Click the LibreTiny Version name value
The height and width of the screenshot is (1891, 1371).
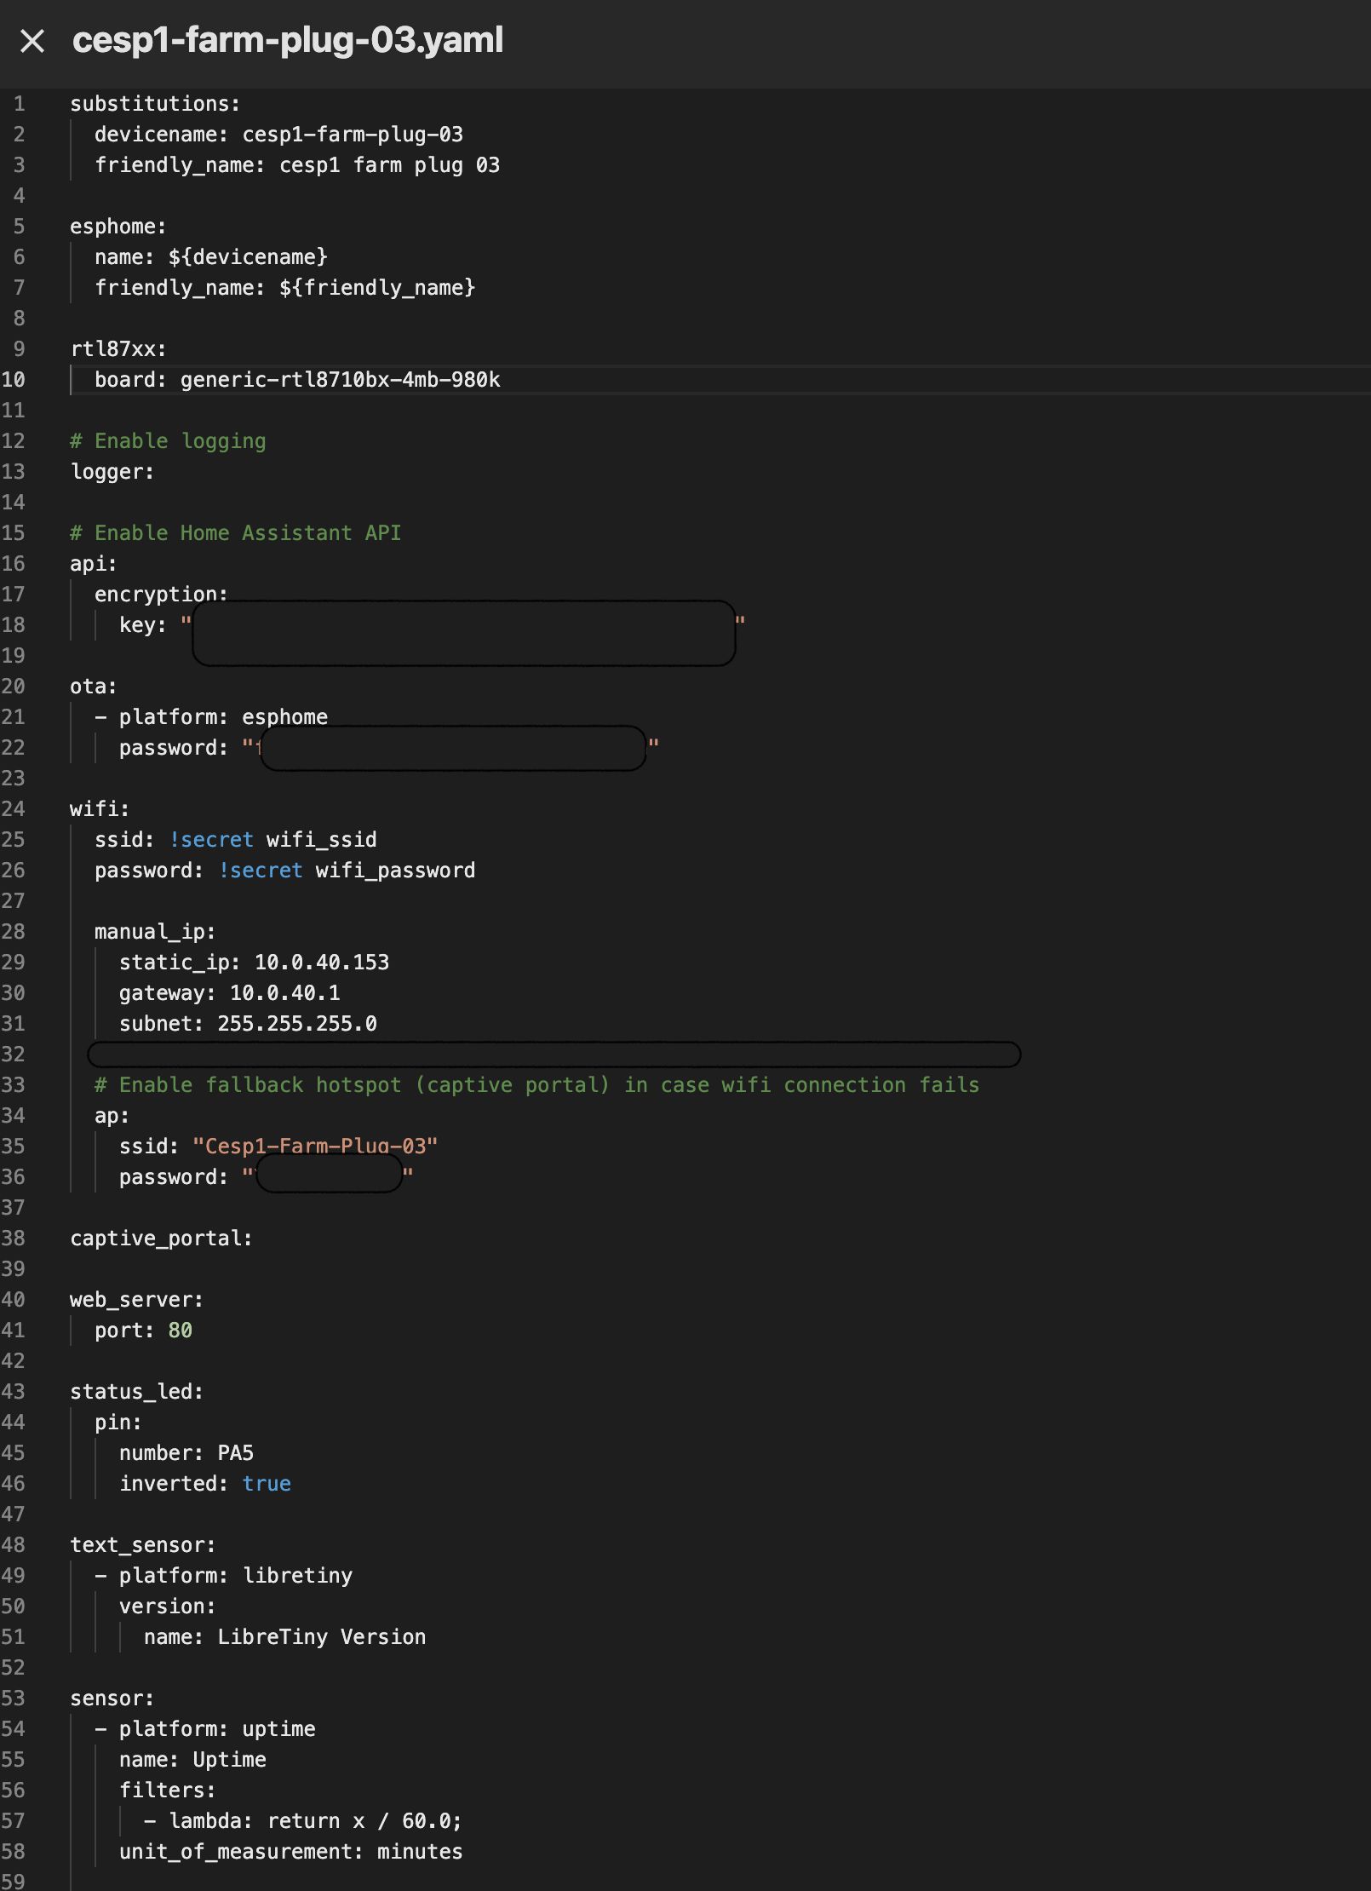tap(321, 1637)
